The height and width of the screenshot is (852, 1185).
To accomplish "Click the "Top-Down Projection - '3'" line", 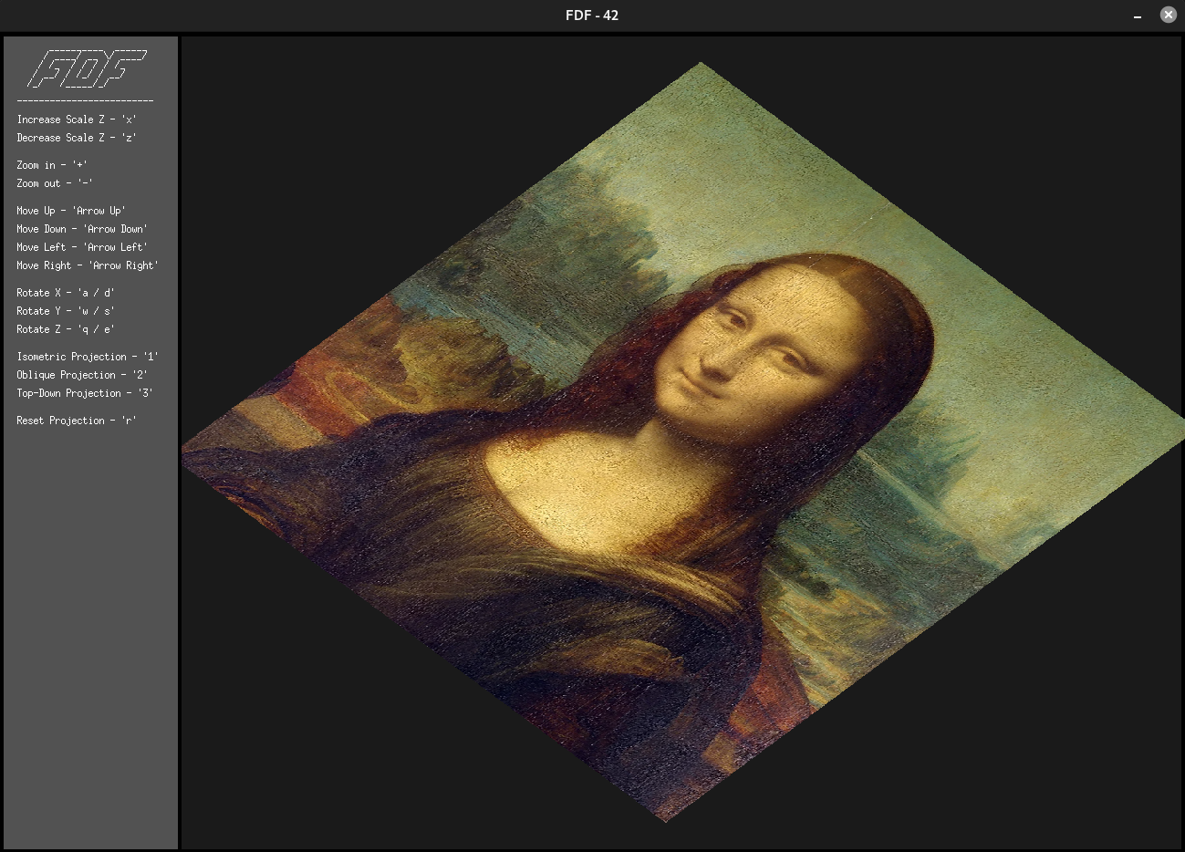I will pos(85,393).
